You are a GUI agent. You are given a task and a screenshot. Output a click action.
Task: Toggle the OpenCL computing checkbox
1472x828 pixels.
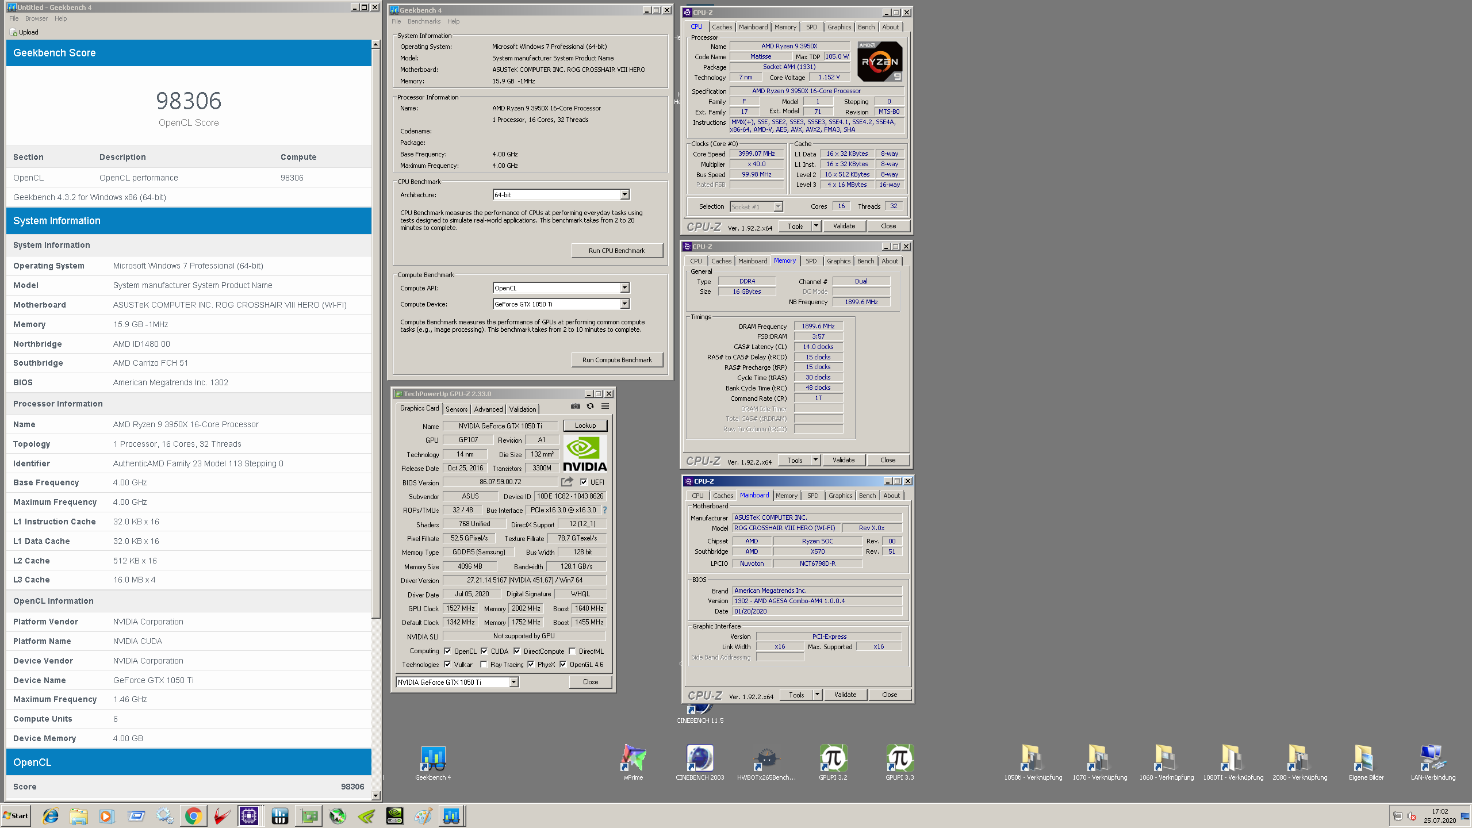[447, 651]
